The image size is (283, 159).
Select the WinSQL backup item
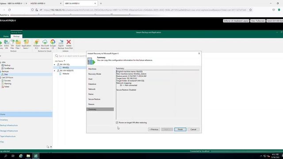[66, 68]
